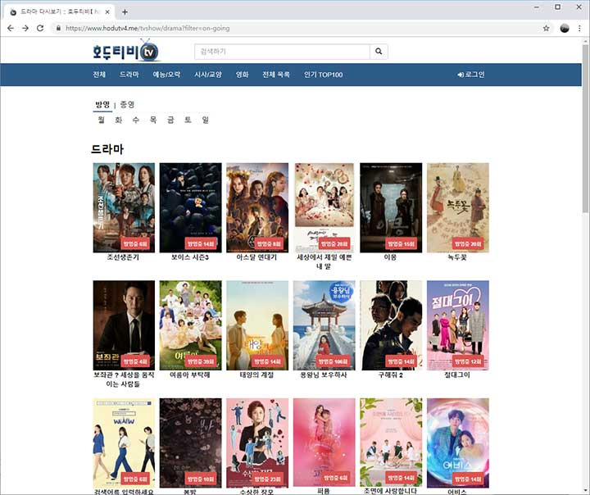Open a new browser tab
Viewport: 590px width, 495px height.
coord(125,12)
